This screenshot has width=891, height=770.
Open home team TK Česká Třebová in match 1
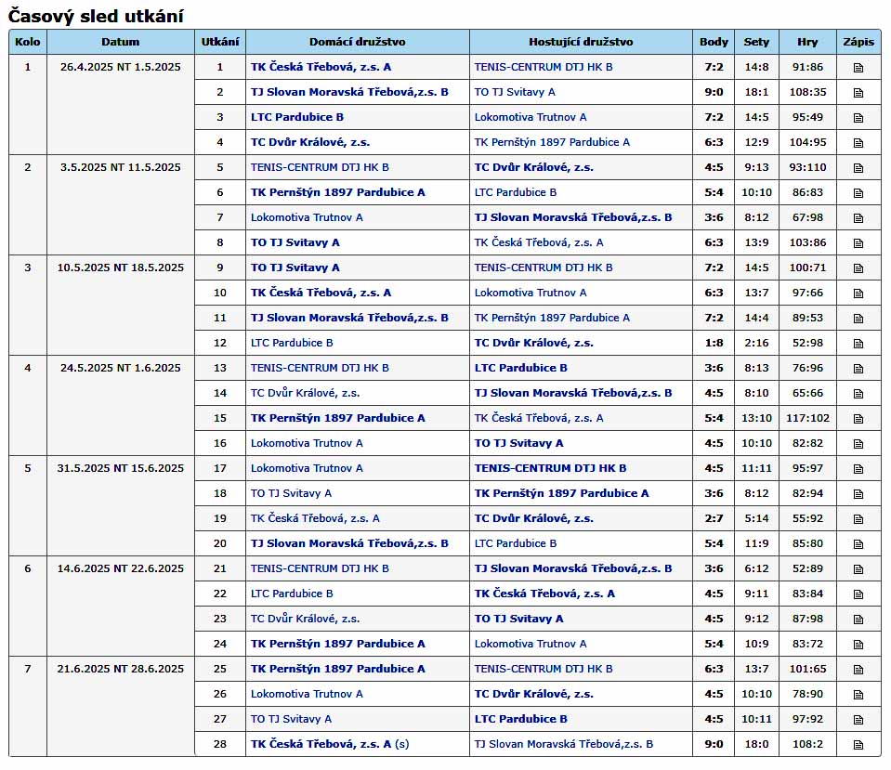pos(321,67)
